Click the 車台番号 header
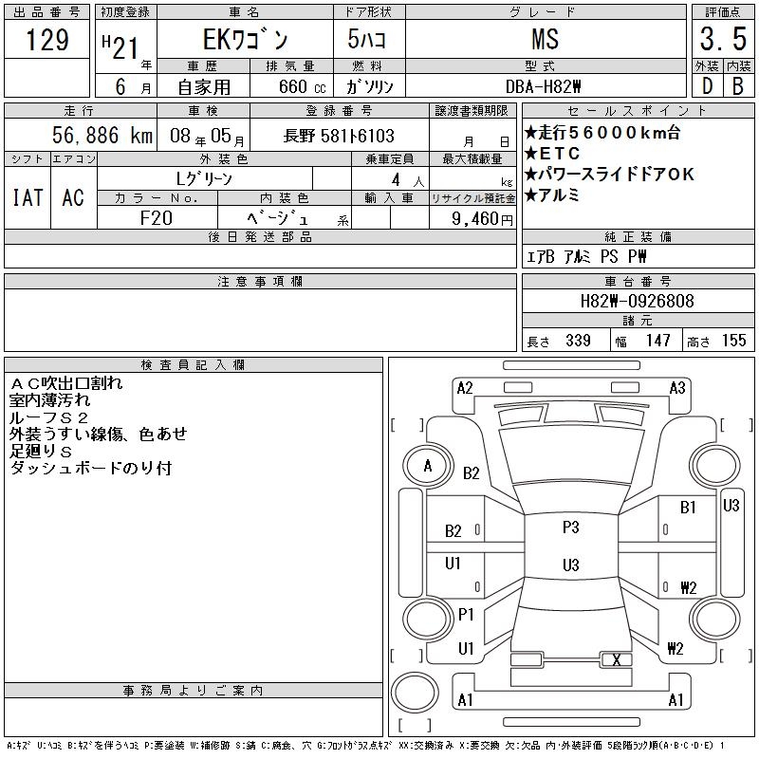The width and height of the screenshot is (759, 759). pos(637,282)
